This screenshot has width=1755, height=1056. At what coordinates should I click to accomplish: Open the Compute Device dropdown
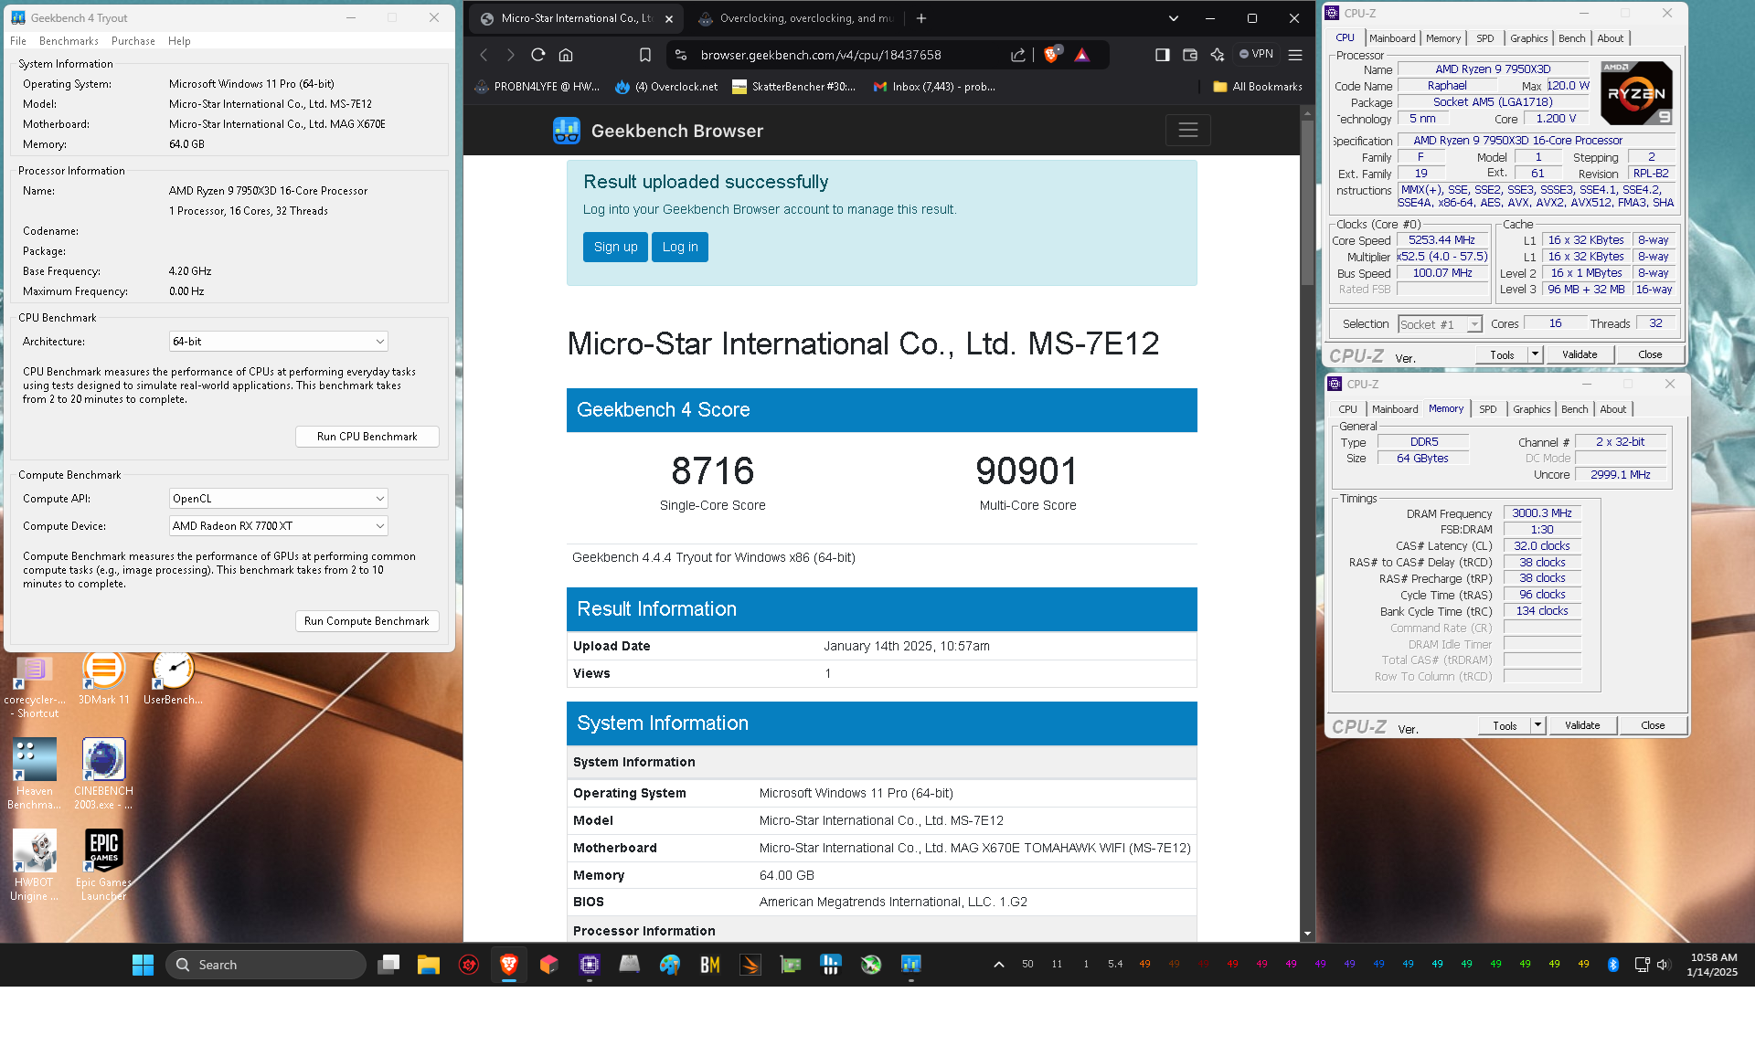click(x=279, y=526)
